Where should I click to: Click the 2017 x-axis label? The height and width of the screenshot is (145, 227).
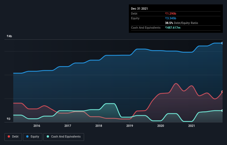point(68,126)
